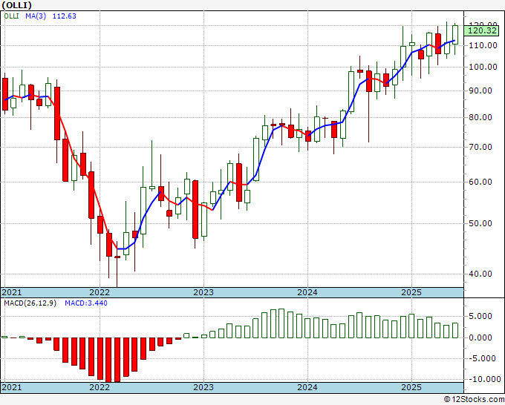Click 2023 on the MACD timeline
505x405 pixels.
pos(203,387)
